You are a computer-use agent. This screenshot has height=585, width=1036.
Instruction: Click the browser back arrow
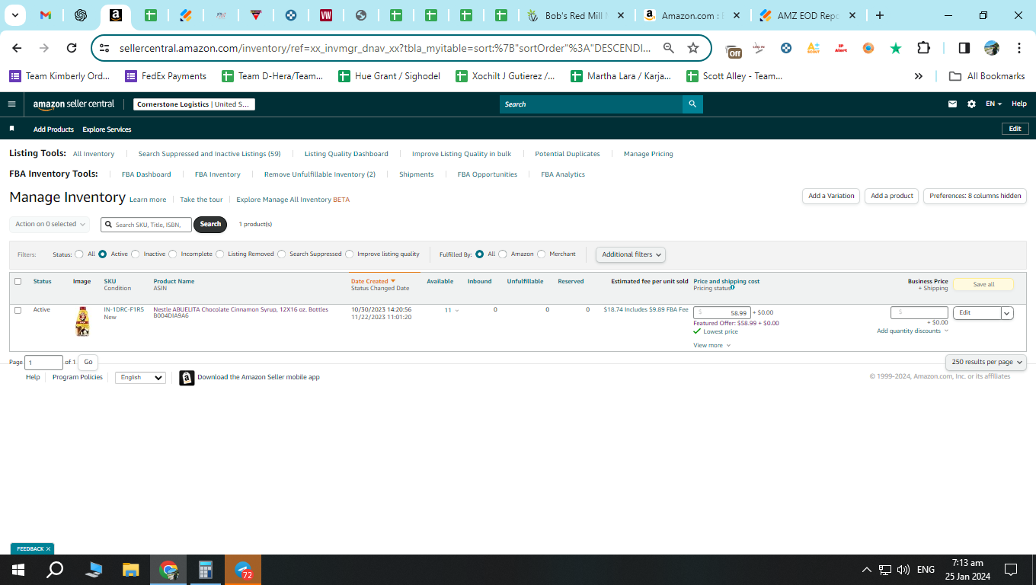point(17,48)
